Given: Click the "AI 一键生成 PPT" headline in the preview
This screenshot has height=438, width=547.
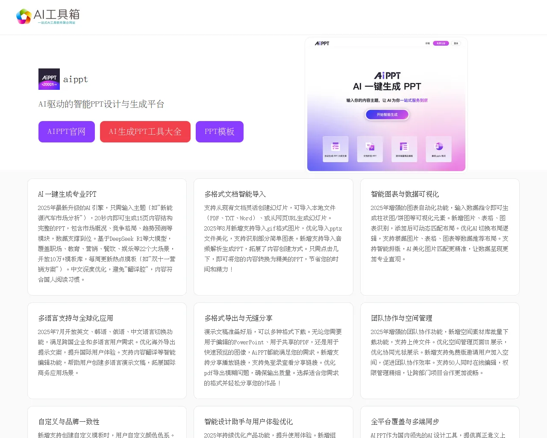Looking at the screenshot, I should (387, 86).
